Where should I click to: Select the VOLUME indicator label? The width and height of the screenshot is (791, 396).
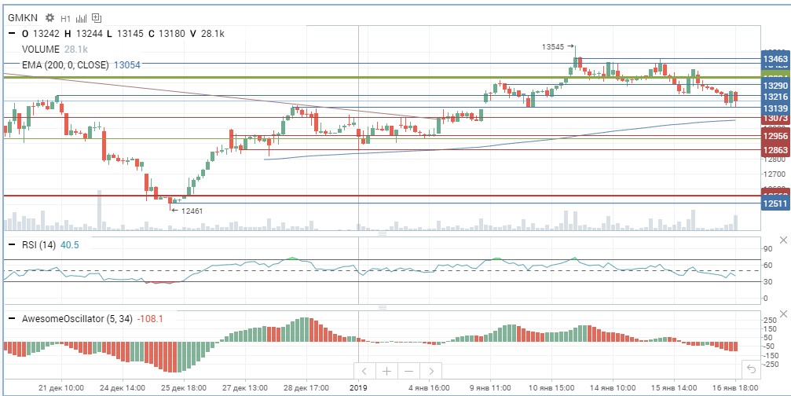tap(41, 49)
